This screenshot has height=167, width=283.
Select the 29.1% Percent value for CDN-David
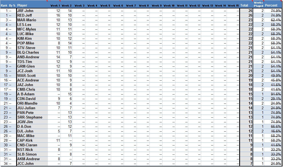tap(276, 99)
